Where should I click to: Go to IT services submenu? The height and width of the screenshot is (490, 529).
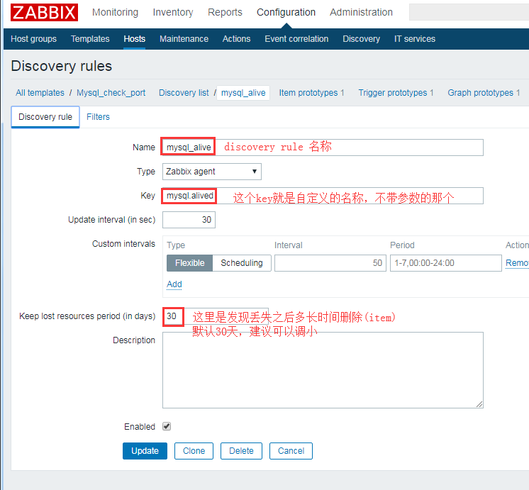(415, 39)
